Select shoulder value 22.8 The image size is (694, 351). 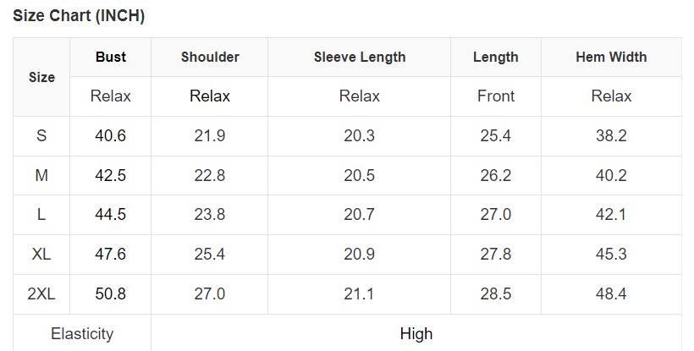pos(210,175)
